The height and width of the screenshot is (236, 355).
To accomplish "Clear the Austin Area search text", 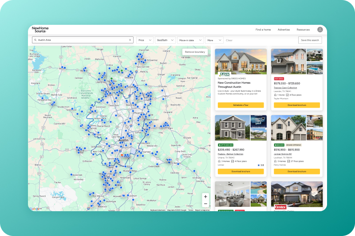I will (x=130, y=40).
